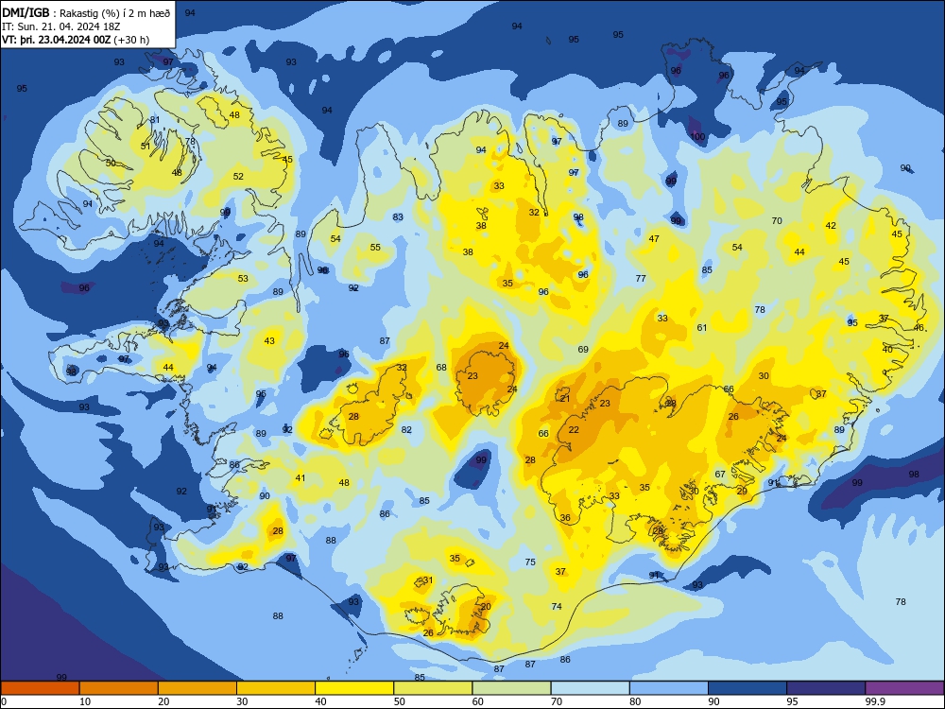Click the '10' legend label
The height and width of the screenshot is (709, 945).
click(x=85, y=701)
